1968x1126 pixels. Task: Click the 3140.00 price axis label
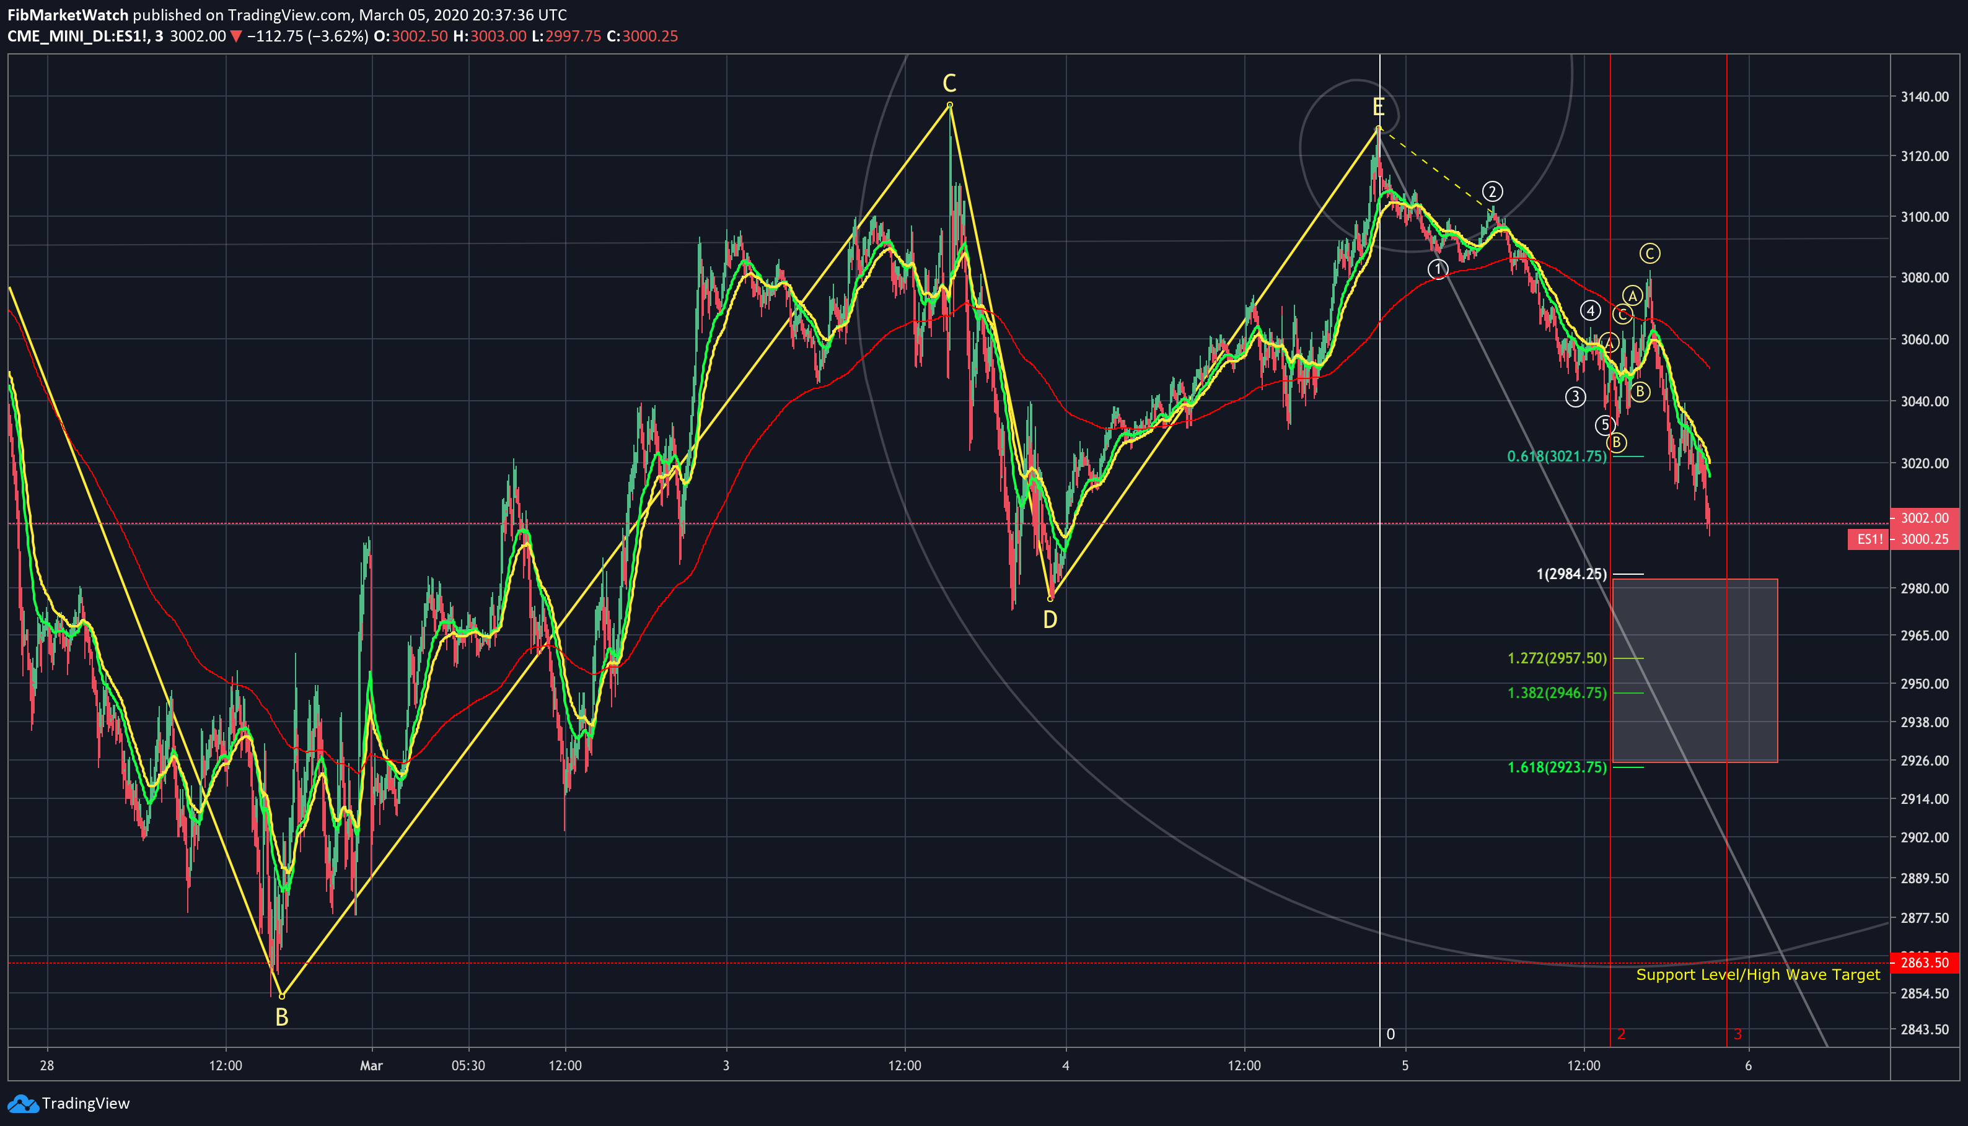coord(1925,97)
